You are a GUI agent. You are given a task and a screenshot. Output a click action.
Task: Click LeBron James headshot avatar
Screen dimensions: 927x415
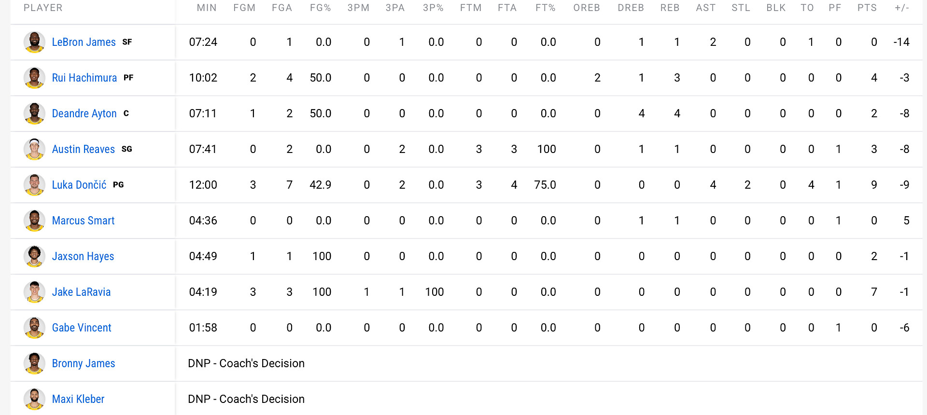click(x=34, y=42)
